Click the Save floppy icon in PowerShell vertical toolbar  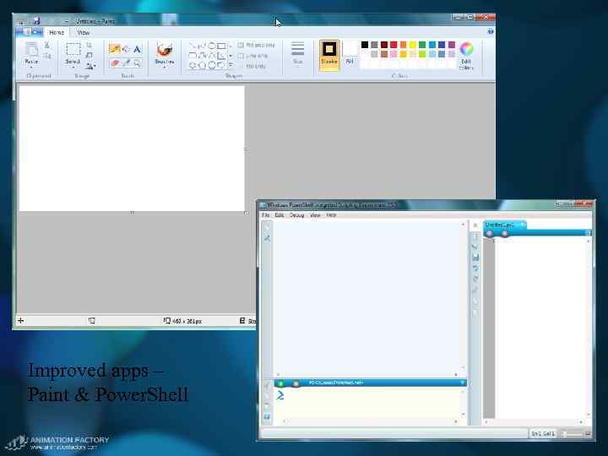point(475,257)
